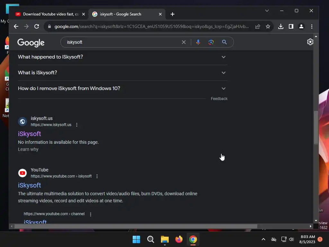Image resolution: width=329 pixels, height=247 pixels.
Task: Reload the Google search page
Action: point(37,26)
